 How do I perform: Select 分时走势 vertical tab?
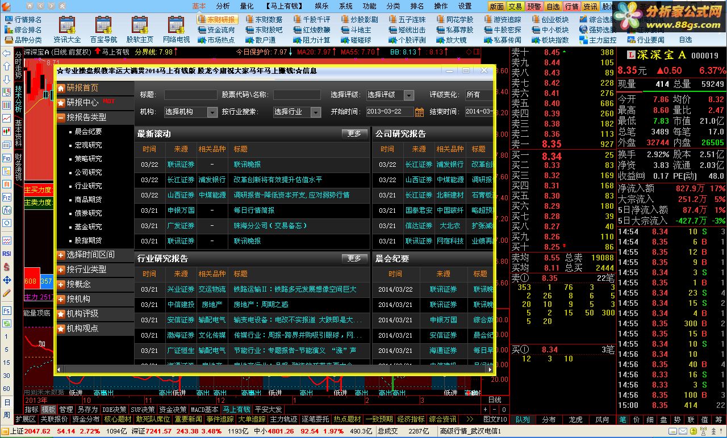point(18,65)
